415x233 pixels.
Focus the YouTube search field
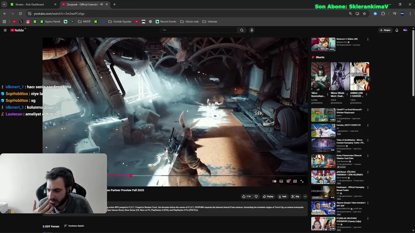199,30
